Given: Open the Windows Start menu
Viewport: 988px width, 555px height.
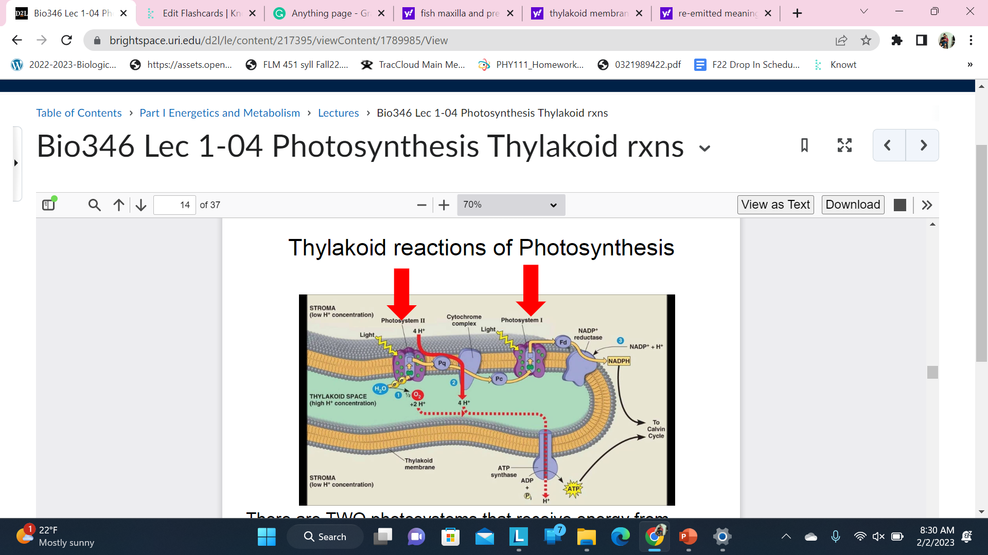Looking at the screenshot, I should click(267, 537).
